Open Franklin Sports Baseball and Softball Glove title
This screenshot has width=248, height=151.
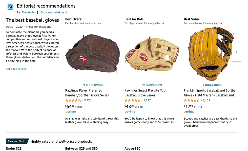click(x=211, y=93)
